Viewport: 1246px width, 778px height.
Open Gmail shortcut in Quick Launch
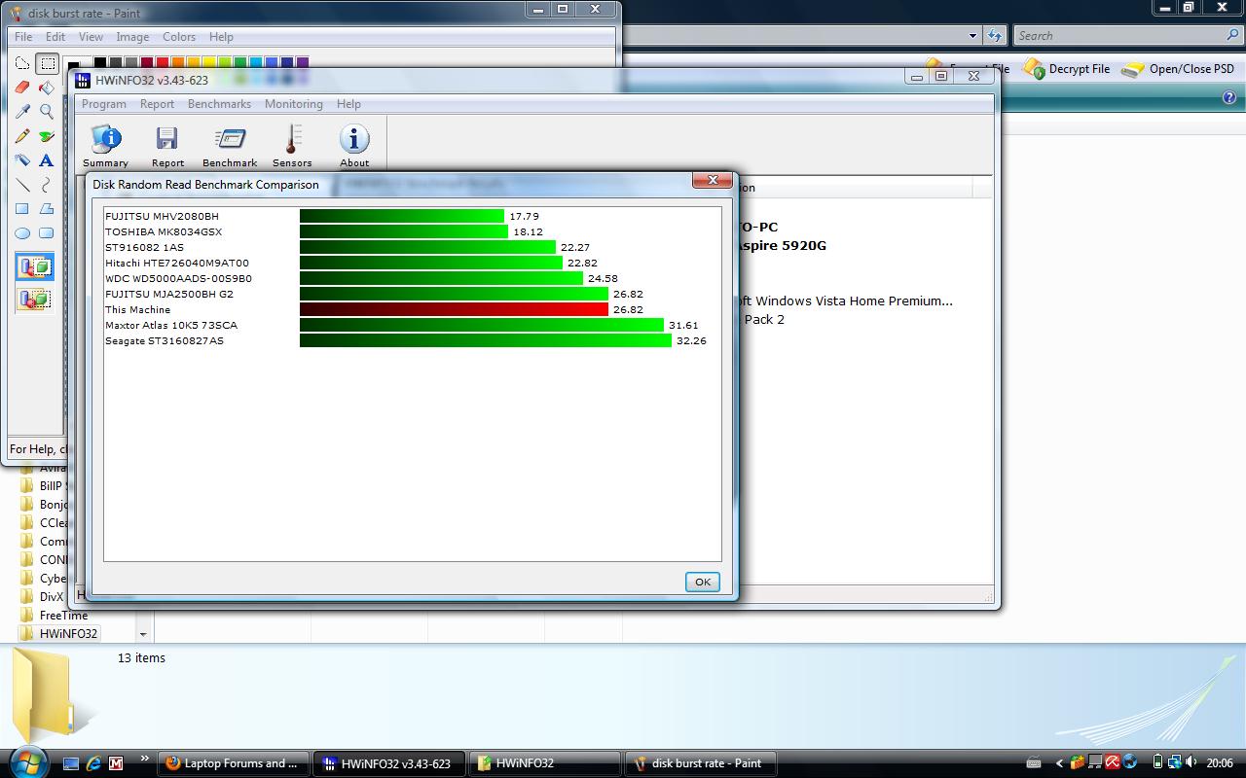[116, 763]
